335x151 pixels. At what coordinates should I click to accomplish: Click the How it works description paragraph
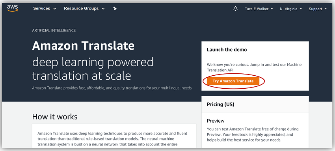click(x=112, y=139)
